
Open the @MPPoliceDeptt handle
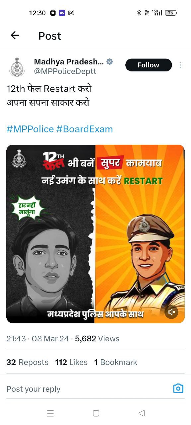tap(65, 71)
